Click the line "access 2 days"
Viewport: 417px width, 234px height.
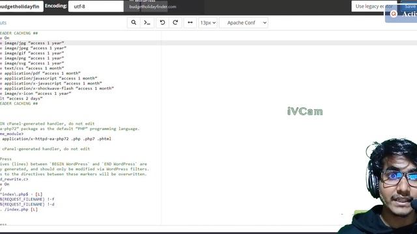(x=22, y=98)
